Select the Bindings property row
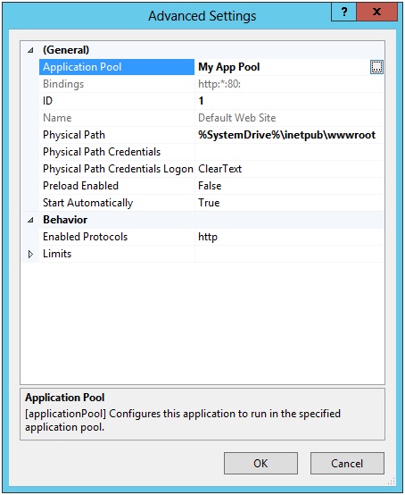Viewport: 405px width, 495px height. 211,84
